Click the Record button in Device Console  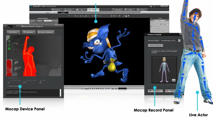pyautogui.click(x=171, y=91)
